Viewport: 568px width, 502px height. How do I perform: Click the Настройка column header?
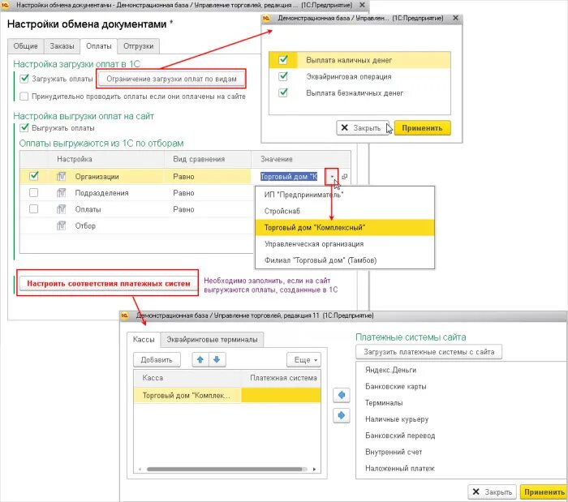[x=105, y=159]
